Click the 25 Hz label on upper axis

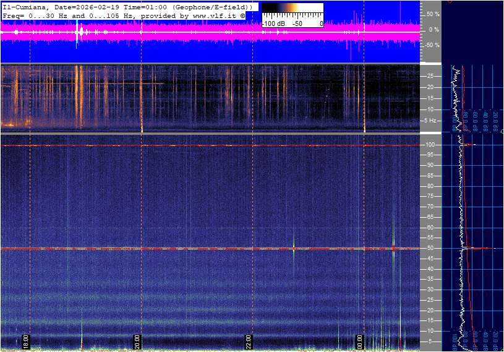click(x=432, y=76)
